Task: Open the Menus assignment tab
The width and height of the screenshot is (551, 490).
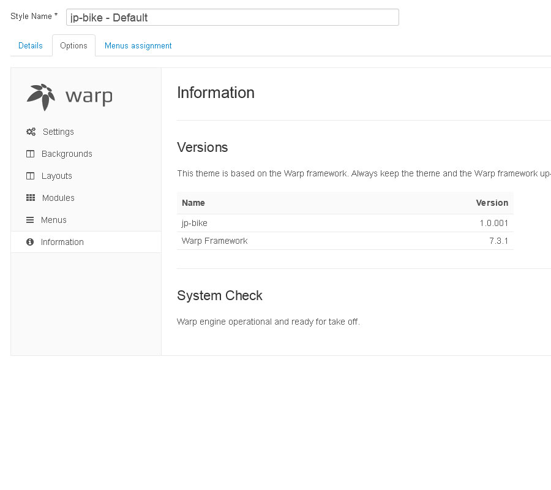Action: [138, 46]
